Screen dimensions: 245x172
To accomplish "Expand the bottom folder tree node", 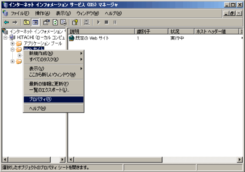I will (x=13, y=61).
